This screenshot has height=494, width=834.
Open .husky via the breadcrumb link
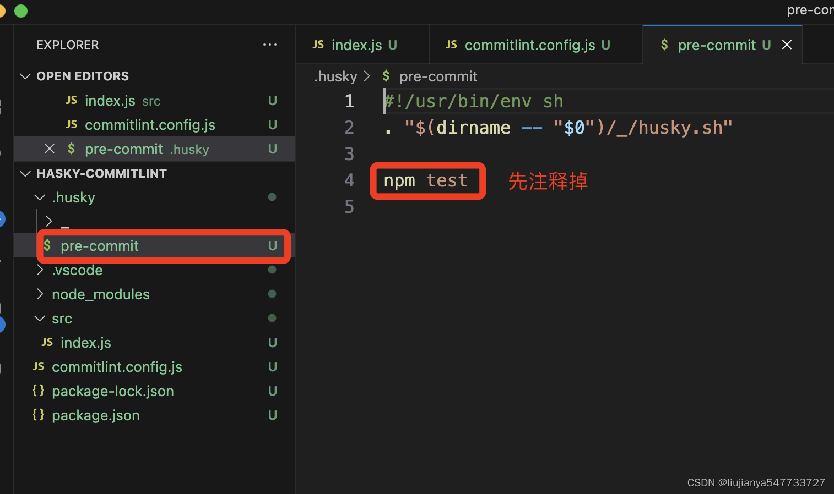[335, 76]
